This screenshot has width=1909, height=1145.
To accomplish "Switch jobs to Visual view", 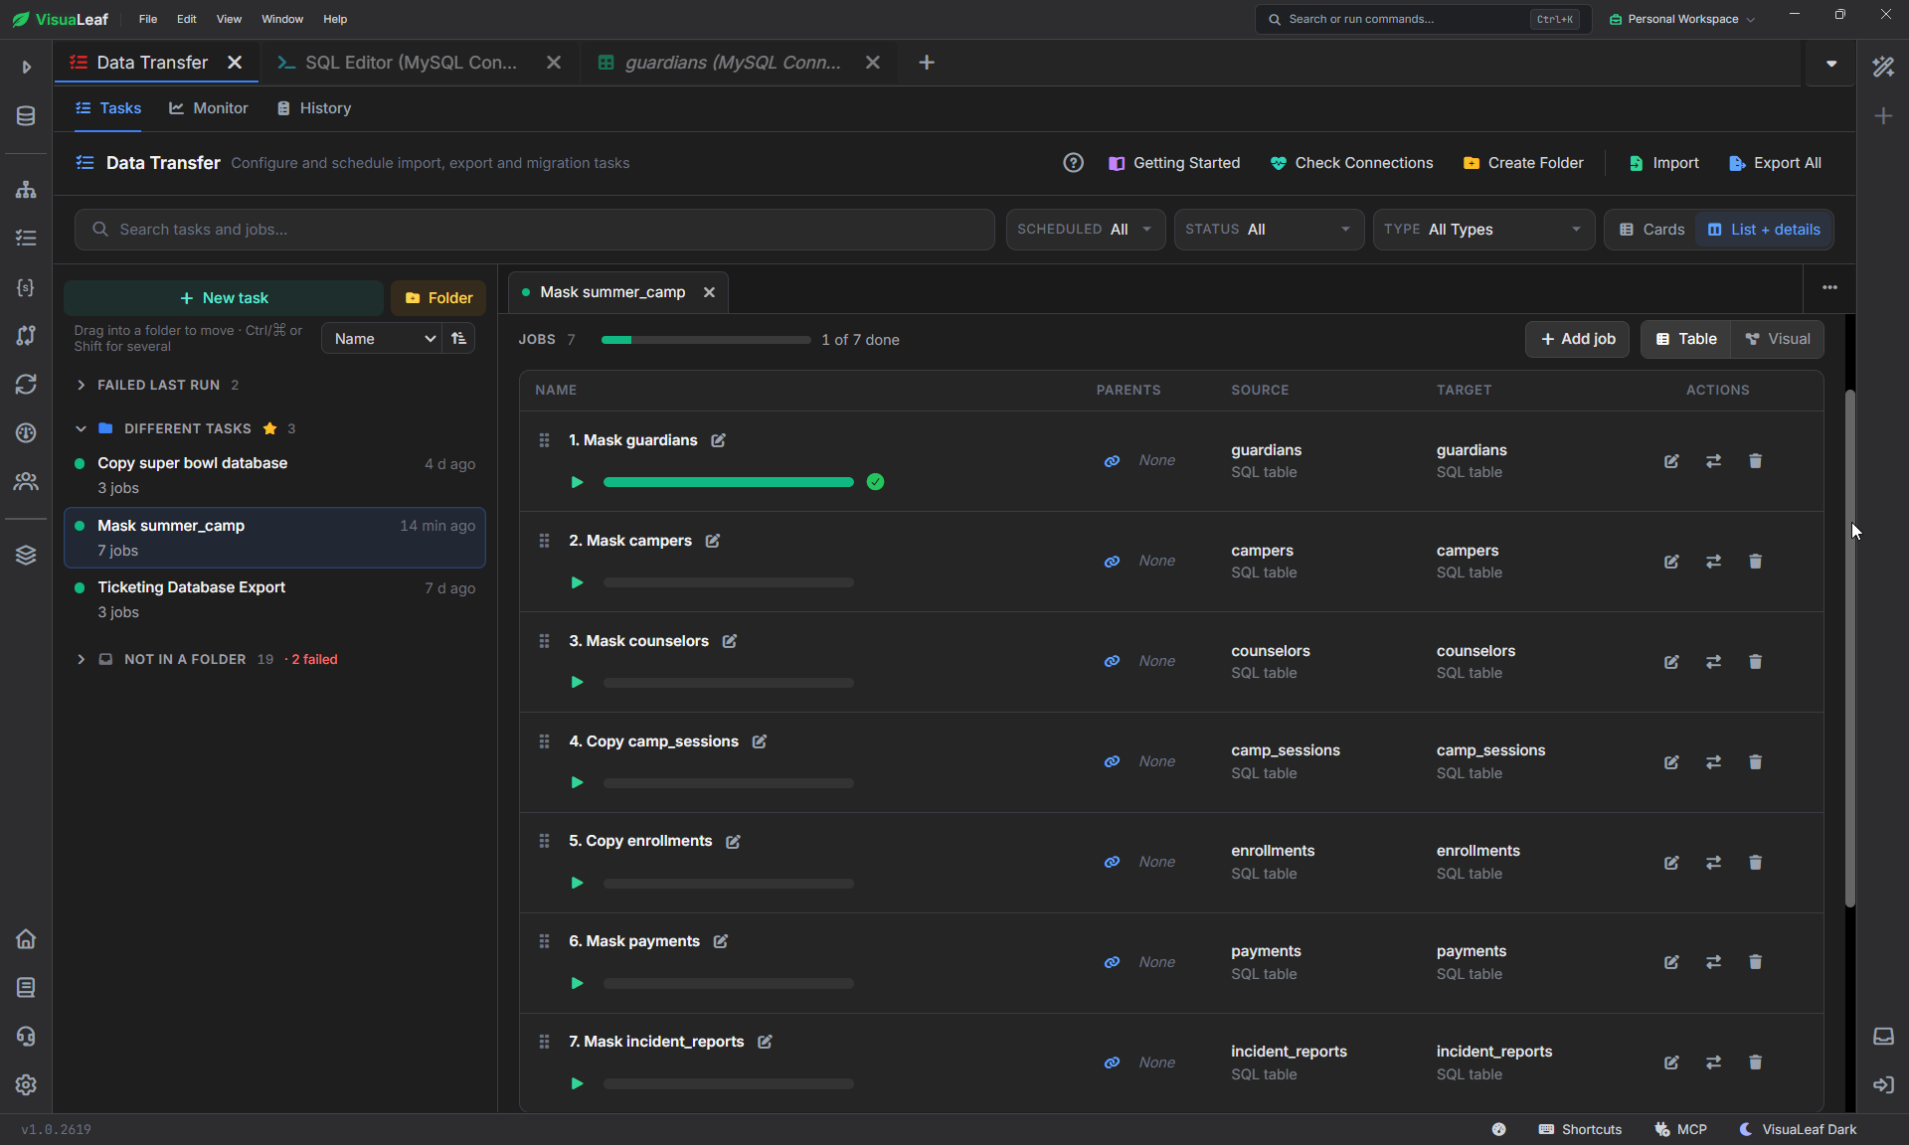I will pyautogui.click(x=1778, y=339).
